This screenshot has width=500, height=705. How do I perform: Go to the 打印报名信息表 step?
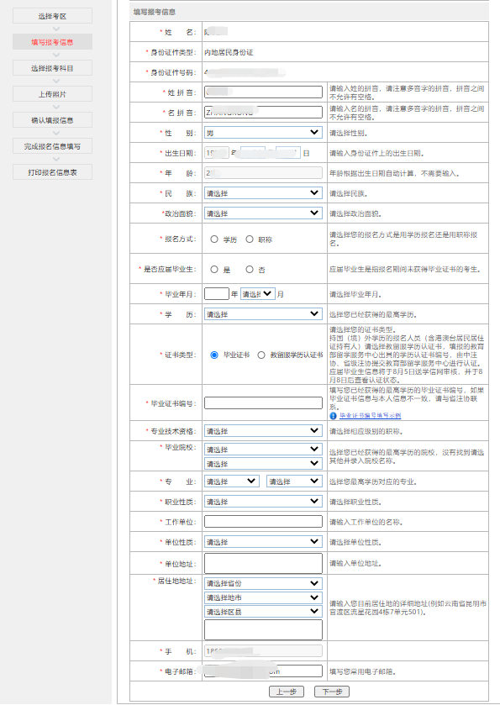pos(53,172)
